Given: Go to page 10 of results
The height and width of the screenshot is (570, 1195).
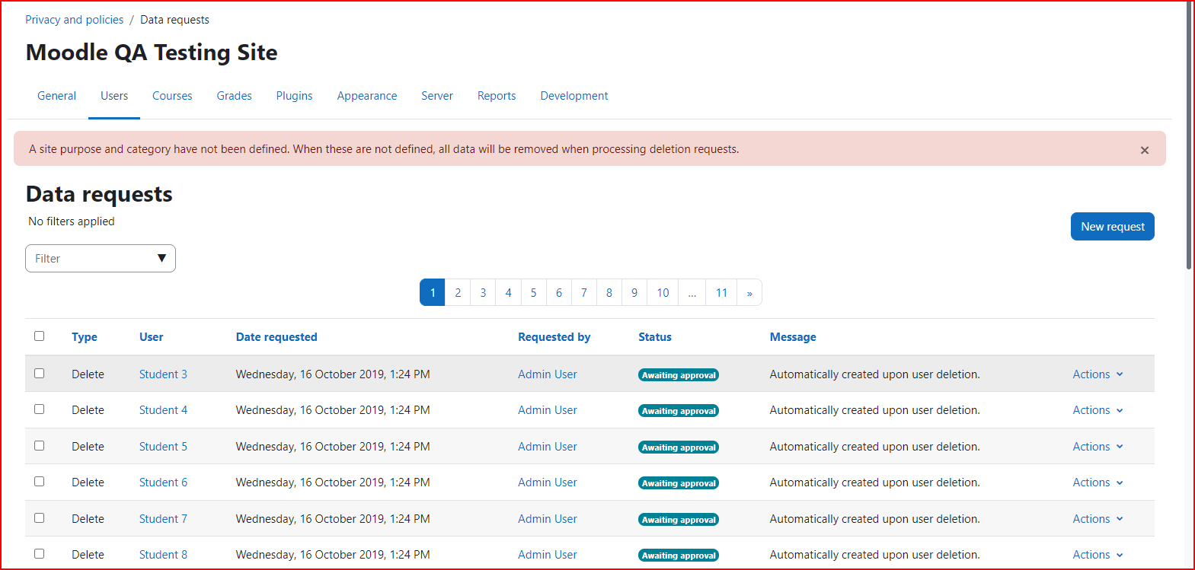Looking at the screenshot, I should 663,293.
